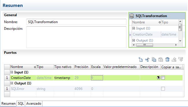Click the Paste (clipboard) toolbar icon

point(161,60)
